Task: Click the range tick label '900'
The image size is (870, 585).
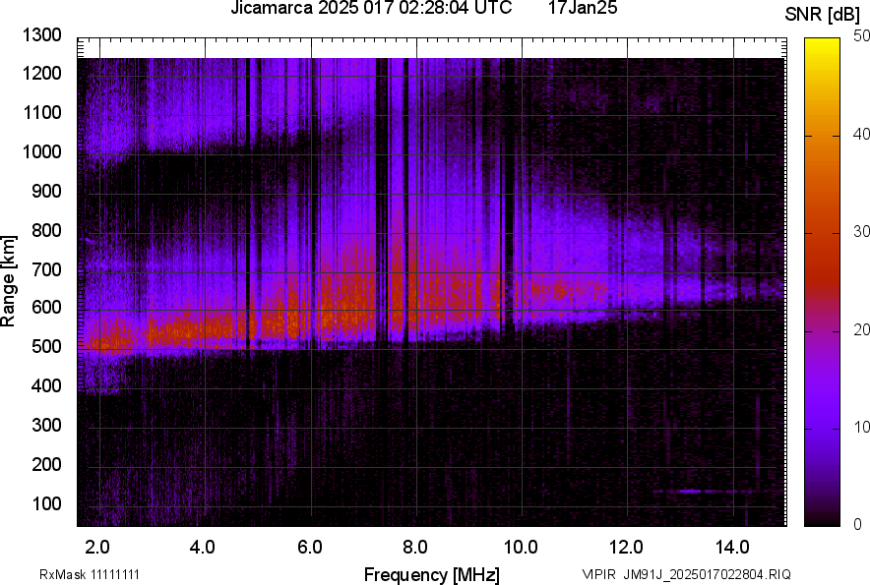Action: pos(46,191)
